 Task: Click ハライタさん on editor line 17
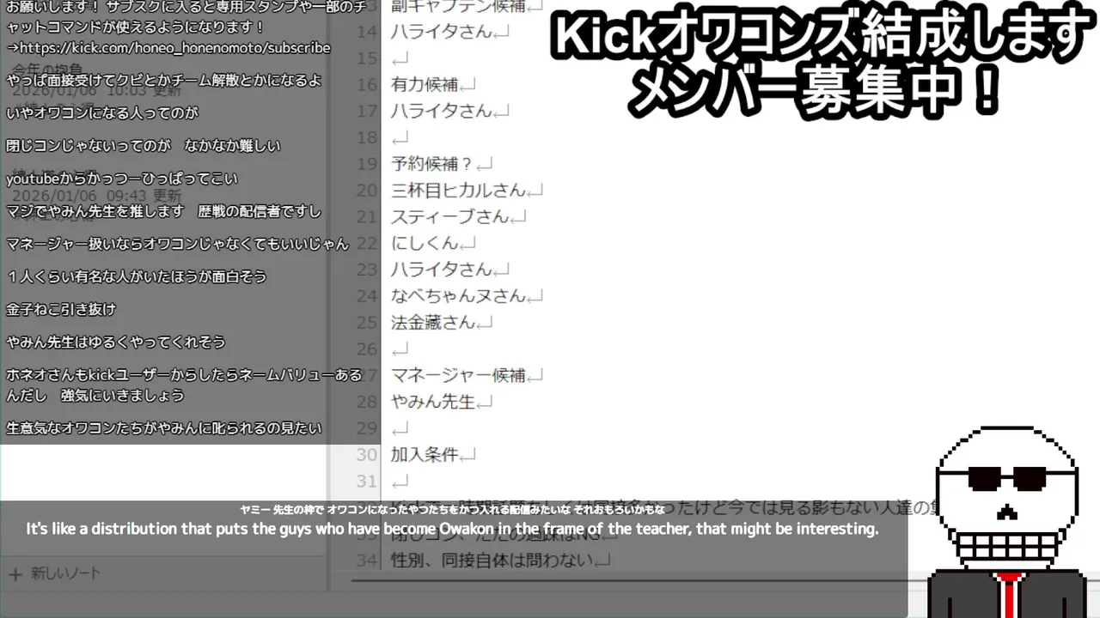pos(443,111)
